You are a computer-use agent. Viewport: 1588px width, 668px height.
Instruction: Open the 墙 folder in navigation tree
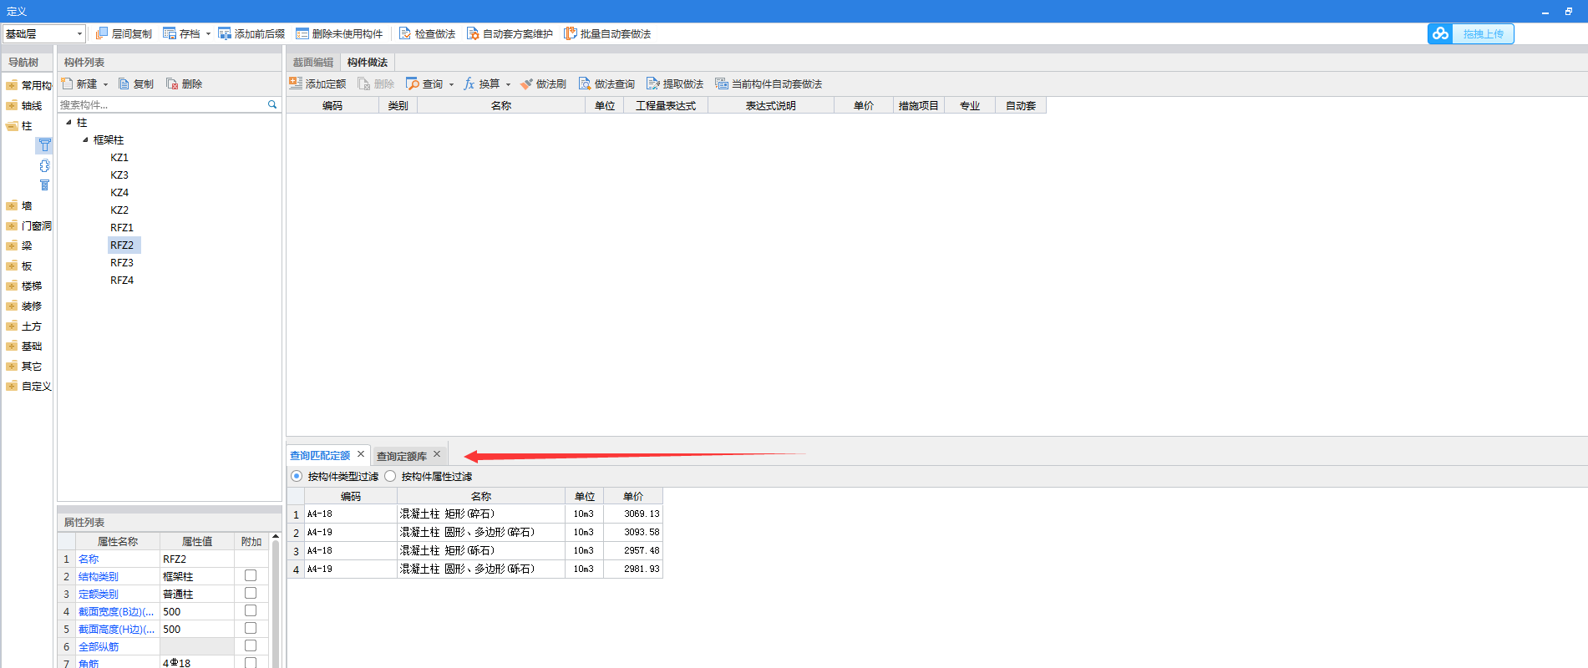[x=12, y=205]
